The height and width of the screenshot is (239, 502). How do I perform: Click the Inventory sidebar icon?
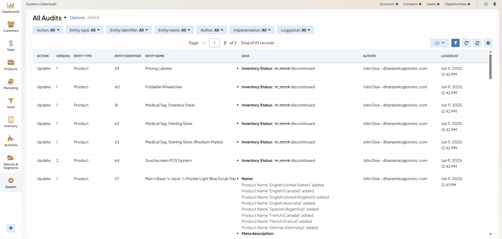pos(11,122)
